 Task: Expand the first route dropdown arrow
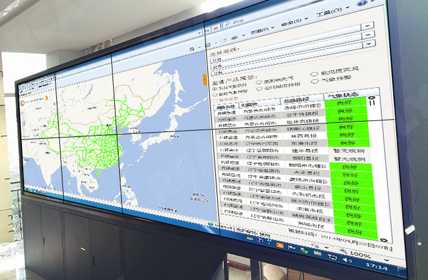(x=367, y=26)
